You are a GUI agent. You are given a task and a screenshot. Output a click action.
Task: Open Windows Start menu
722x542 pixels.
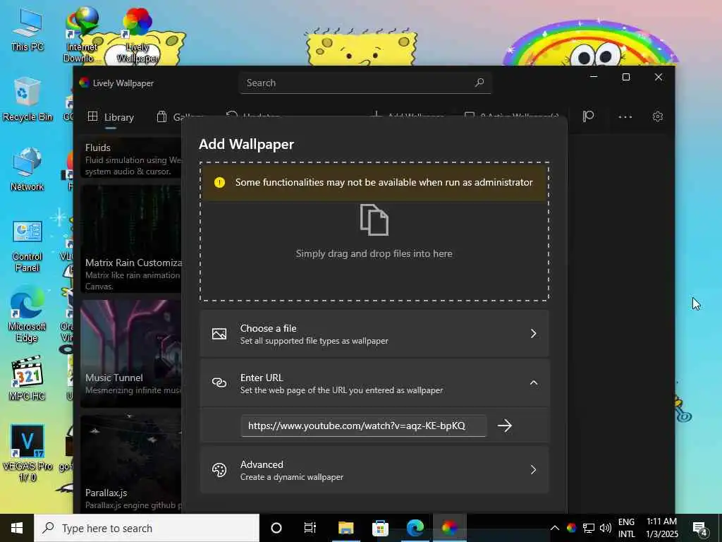click(x=17, y=528)
